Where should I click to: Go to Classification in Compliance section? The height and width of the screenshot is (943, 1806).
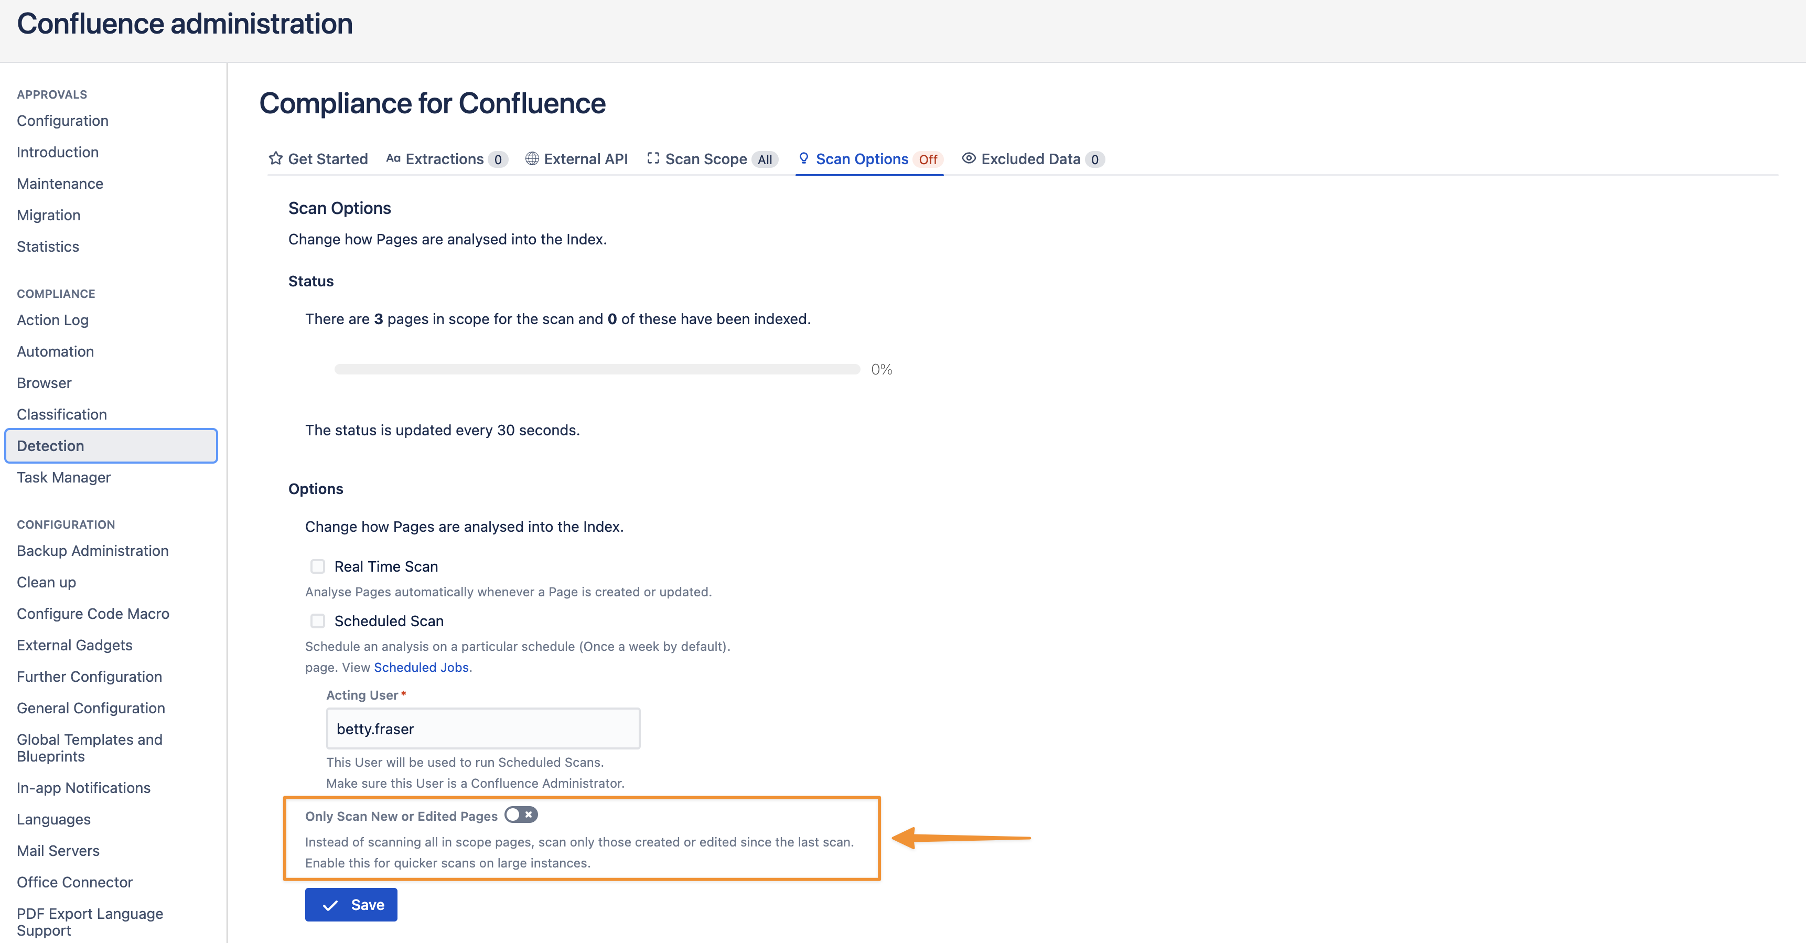tap(62, 414)
